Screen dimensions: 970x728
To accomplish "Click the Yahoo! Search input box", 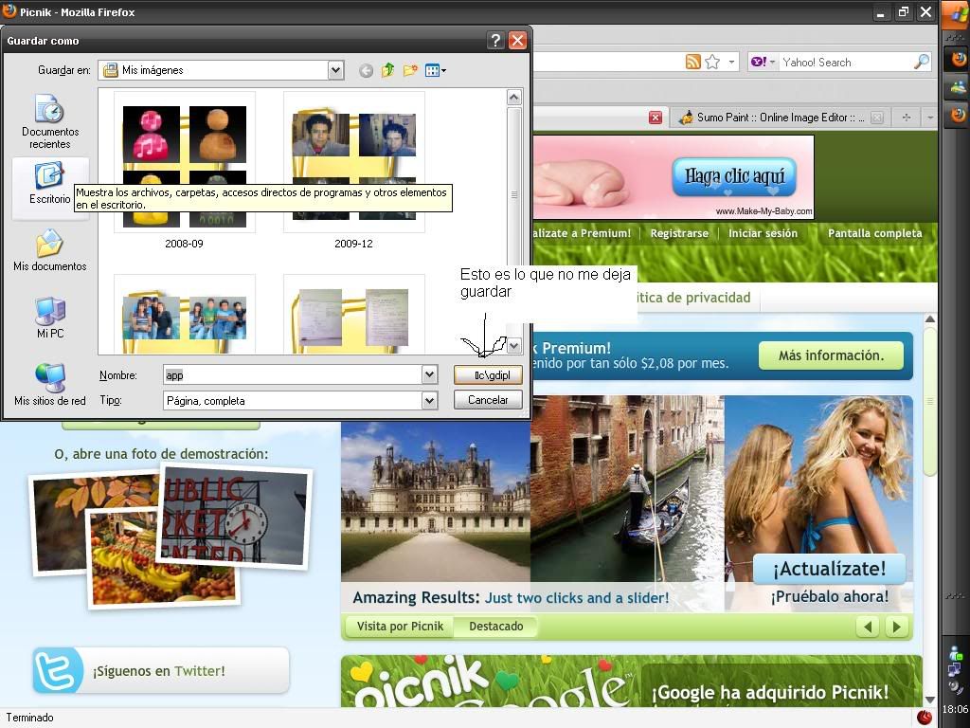I will pos(846,62).
